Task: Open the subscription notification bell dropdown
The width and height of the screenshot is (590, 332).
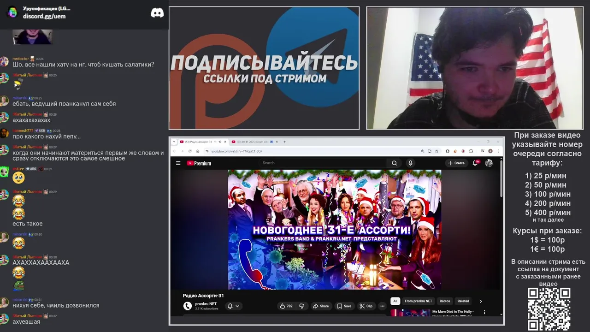Action: tap(233, 306)
